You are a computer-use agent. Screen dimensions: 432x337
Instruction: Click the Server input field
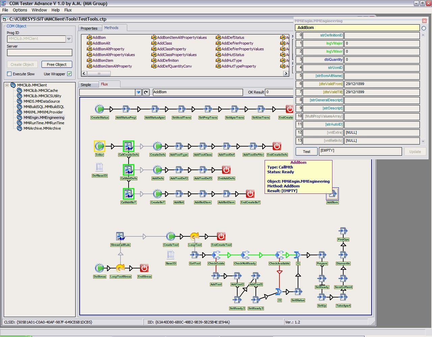(x=39, y=52)
